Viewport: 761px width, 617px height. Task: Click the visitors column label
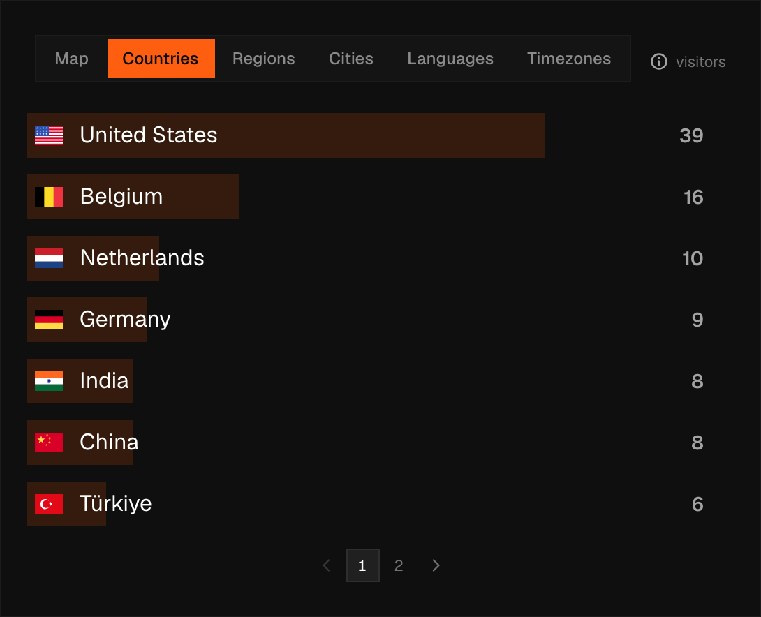coord(701,62)
